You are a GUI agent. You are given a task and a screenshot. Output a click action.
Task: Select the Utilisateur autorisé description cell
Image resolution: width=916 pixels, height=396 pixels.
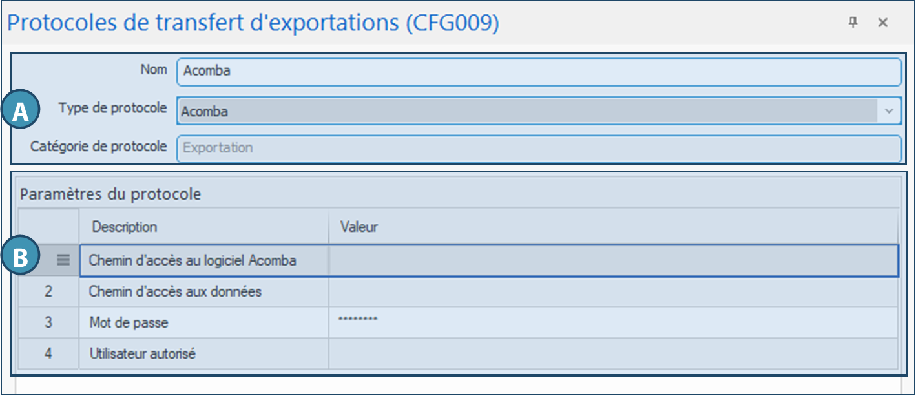tap(203, 353)
